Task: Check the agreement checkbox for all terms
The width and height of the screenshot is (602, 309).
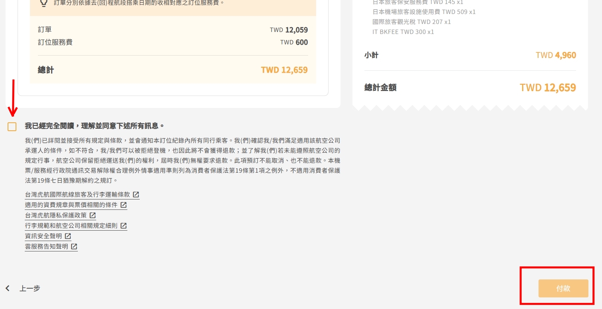Action: point(12,127)
